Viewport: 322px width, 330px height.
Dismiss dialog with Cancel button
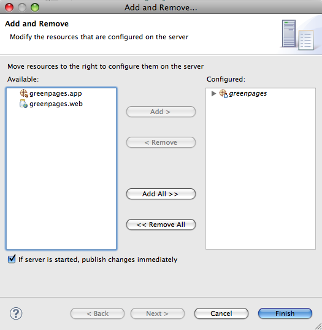221,313
